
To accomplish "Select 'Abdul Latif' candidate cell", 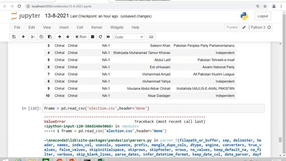I will click(162, 60).
